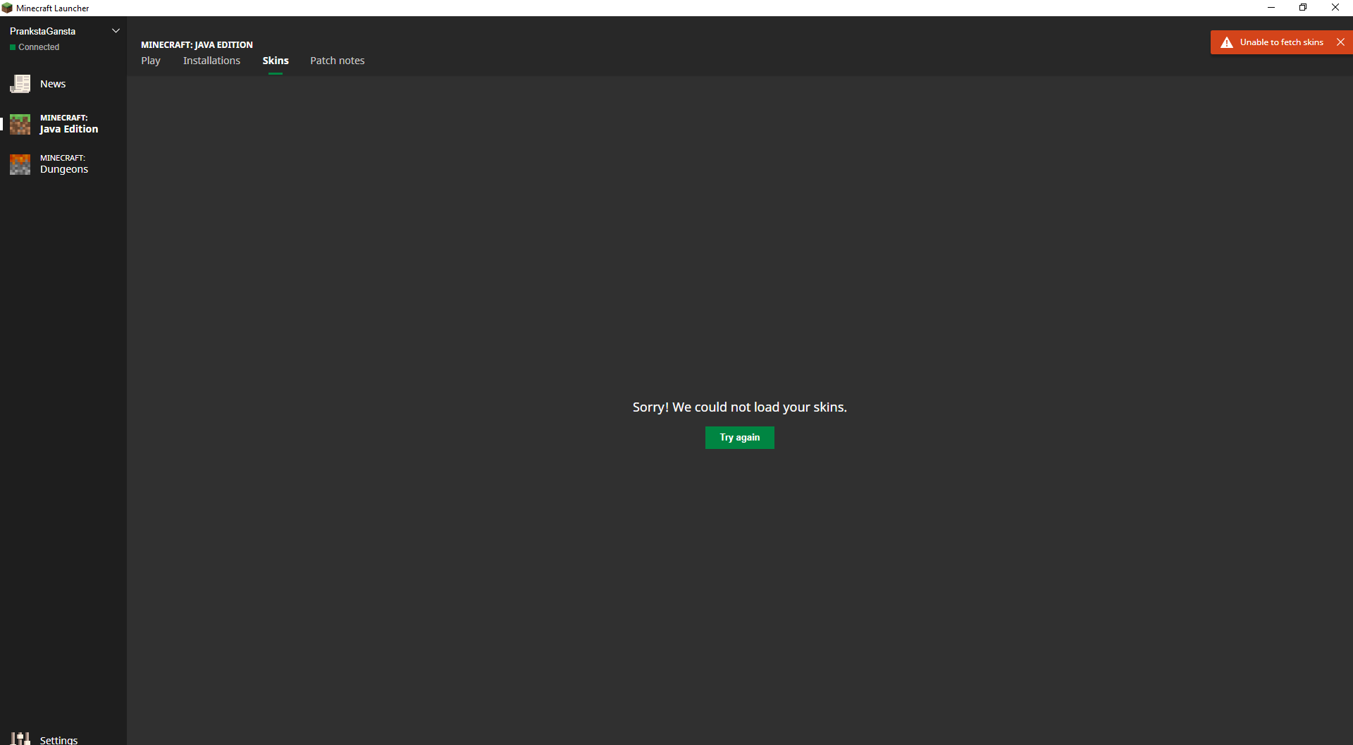Image resolution: width=1353 pixels, height=745 pixels.
Task: Click the Connected status text
Action: pos(39,47)
